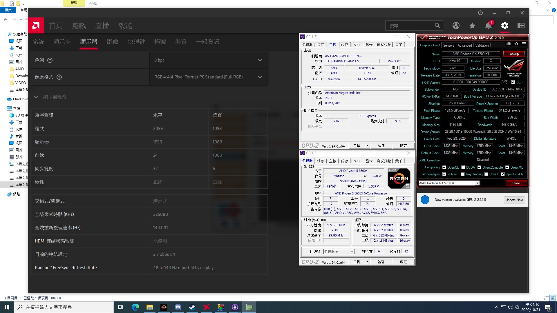Click the help icon next to 像素格式
Image resolution: width=557 pixels, height=313 pixels.
click(59, 77)
